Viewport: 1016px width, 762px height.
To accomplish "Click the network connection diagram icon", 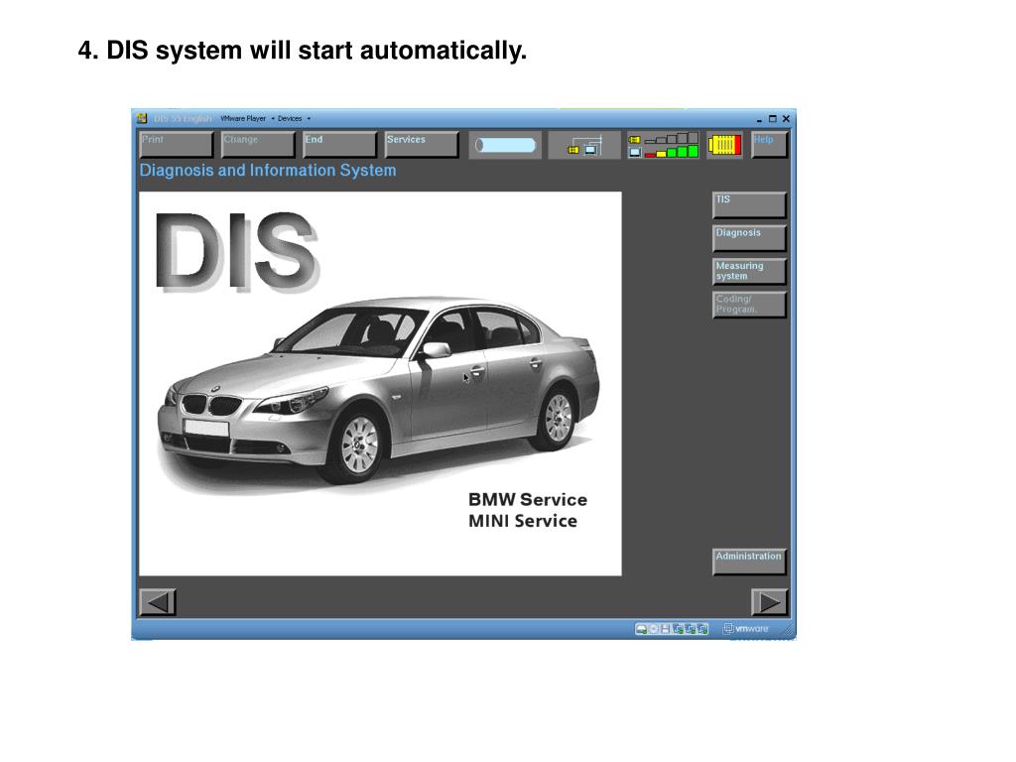I will coord(584,145).
